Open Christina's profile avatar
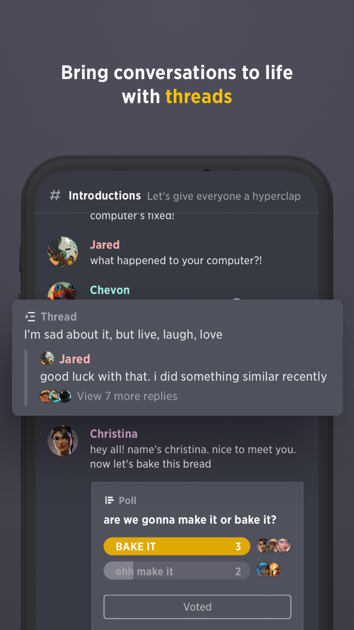 pyautogui.click(x=63, y=441)
